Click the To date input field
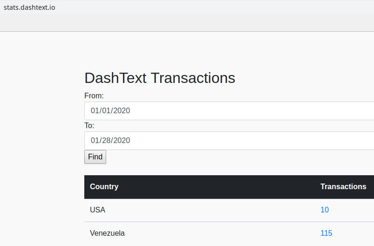The image size is (374, 246). [x=229, y=141]
